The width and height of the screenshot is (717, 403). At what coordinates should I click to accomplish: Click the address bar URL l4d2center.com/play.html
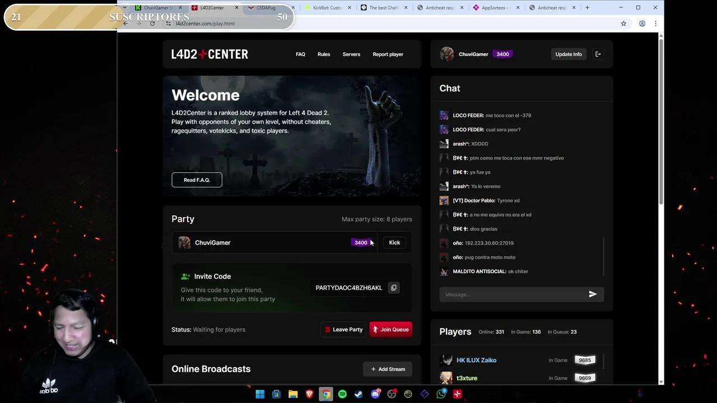(x=205, y=24)
